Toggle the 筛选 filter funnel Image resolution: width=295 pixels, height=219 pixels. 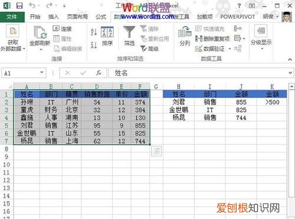[129, 36]
